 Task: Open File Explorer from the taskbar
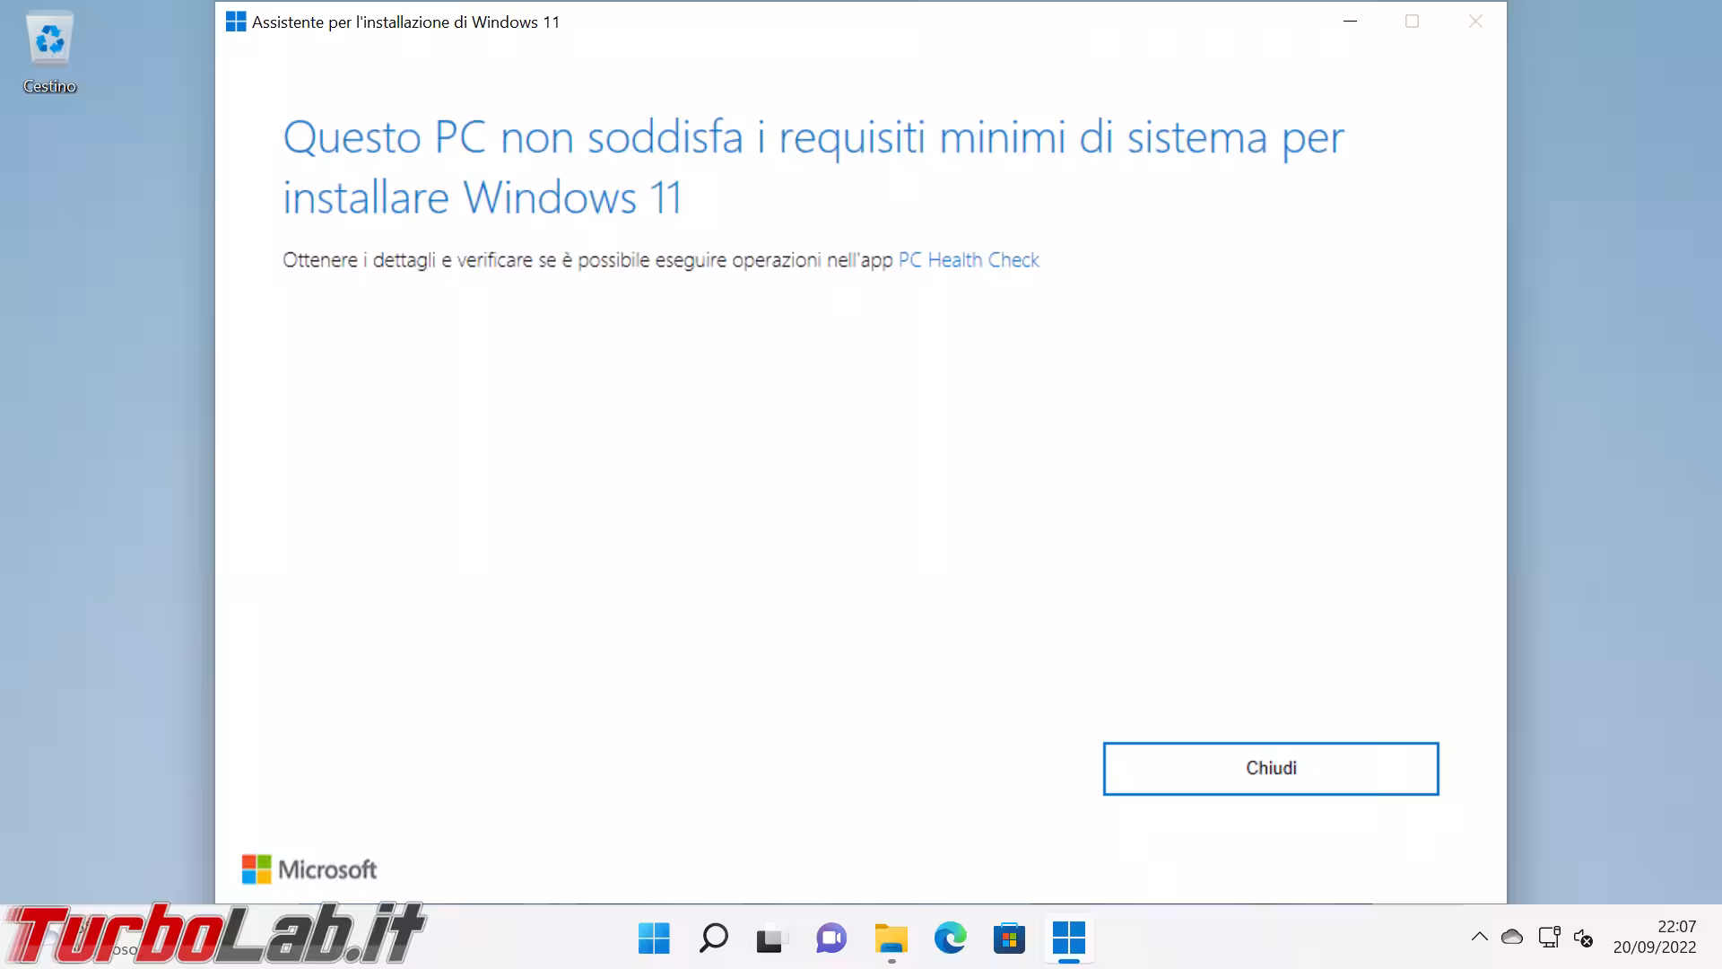pyautogui.click(x=891, y=938)
